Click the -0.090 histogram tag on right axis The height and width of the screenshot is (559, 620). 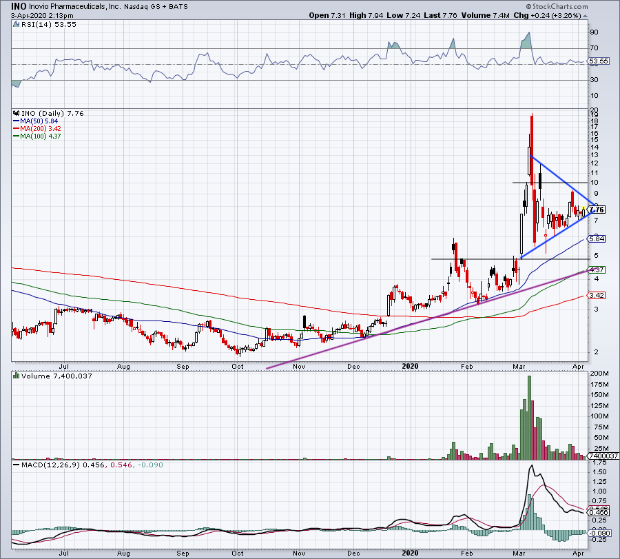pyautogui.click(x=601, y=533)
